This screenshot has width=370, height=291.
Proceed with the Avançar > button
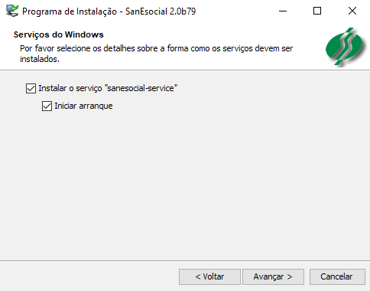coord(273,276)
